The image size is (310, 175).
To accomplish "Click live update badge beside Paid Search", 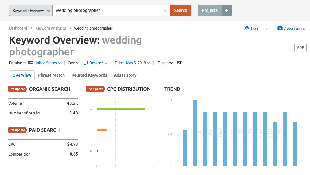I will click(17, 130).
